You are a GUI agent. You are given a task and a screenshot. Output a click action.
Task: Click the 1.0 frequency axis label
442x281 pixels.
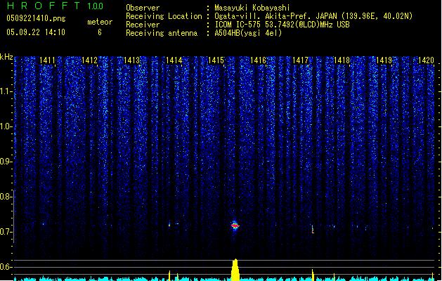[6, 126]
